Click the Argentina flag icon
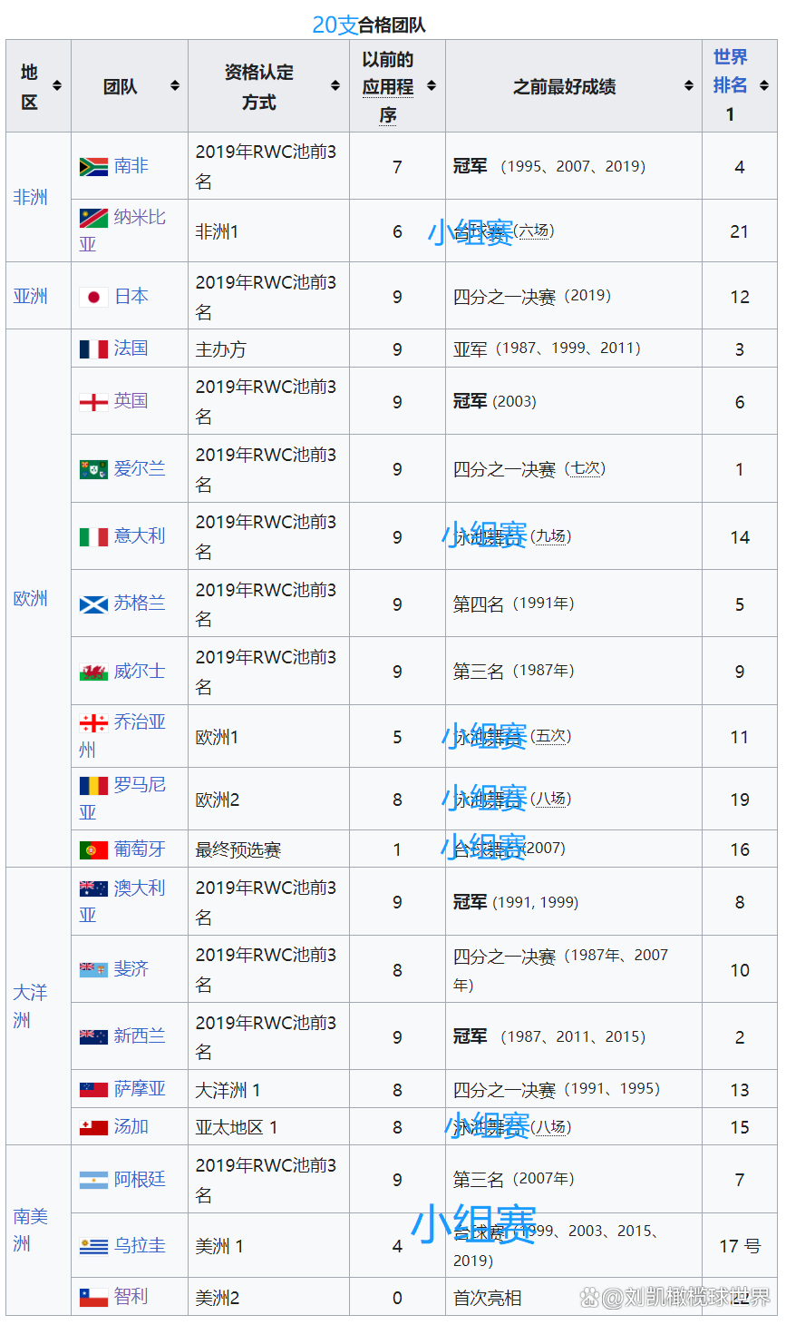Screen dimensions: 786x1325 (x=93, y=1181)
